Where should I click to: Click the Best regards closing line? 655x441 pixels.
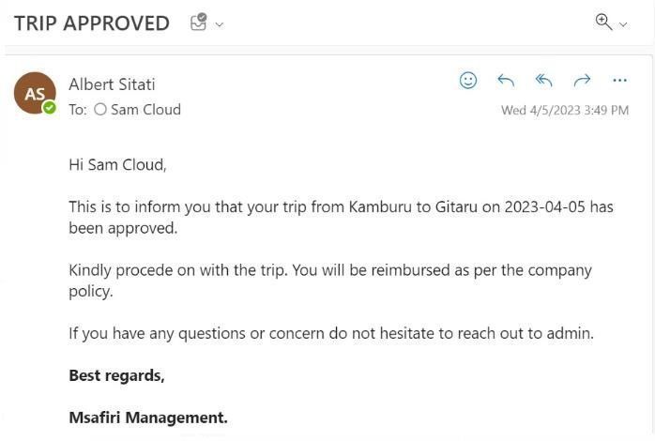pyautogui.click(x=116, y=375)
